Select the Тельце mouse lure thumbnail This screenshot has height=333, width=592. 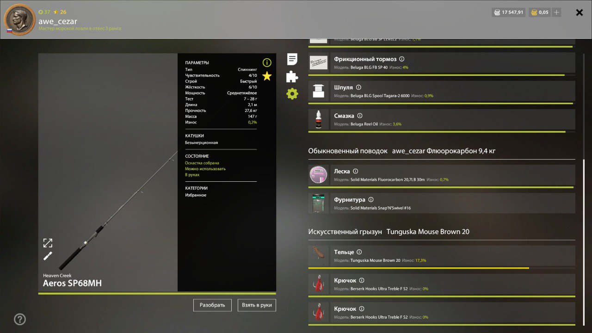318,256
